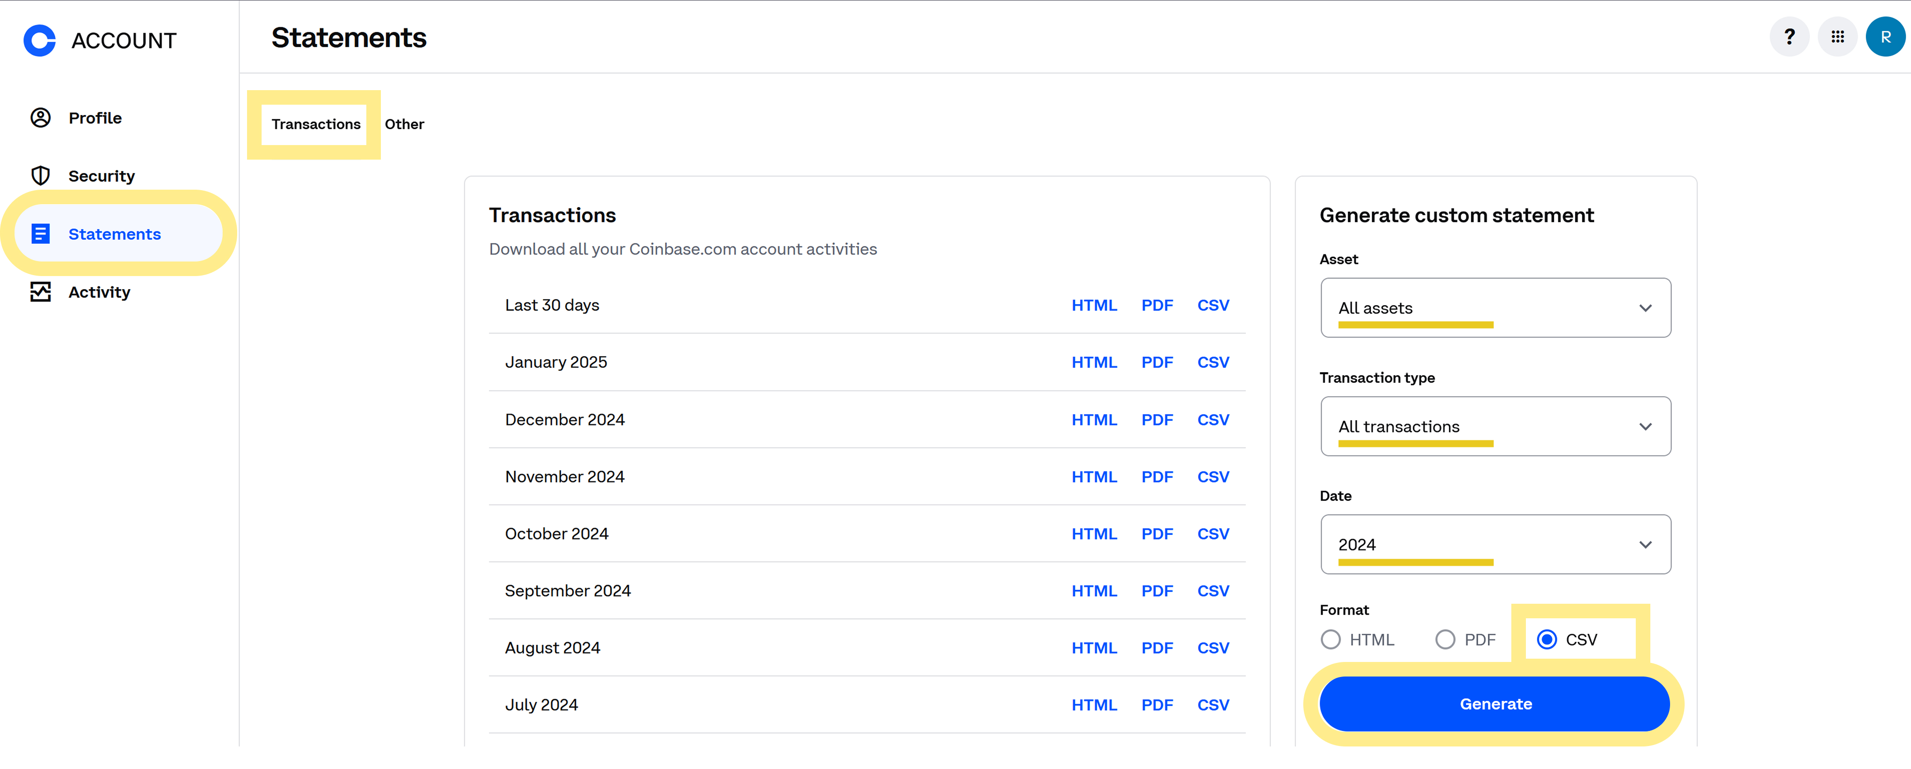Viewport: 1911px width, 769px height.
Task: Open the Transaction type dropdown
Action: pyautogui.click(x=1495, y=426)
